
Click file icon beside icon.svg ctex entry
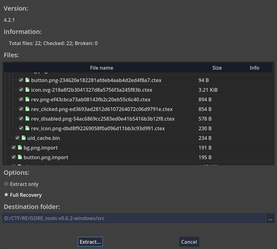coord(27,90)
